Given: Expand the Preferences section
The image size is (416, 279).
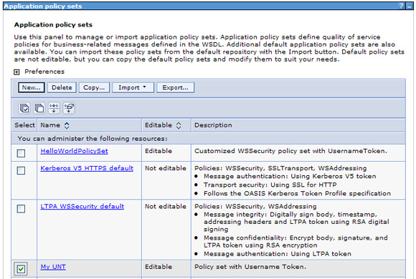Looking at the screenshot, I should [x=16, y=72].
